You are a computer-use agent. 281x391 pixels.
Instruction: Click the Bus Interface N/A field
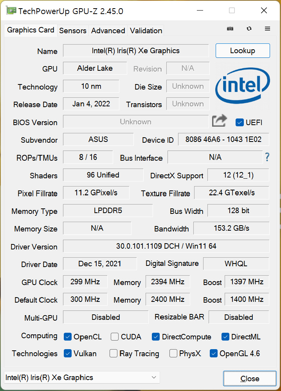[x=215, y=157]
